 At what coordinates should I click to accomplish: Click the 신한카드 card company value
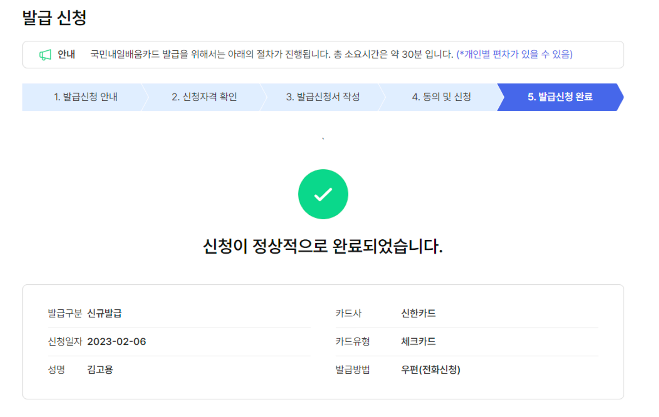pos(418,313)
